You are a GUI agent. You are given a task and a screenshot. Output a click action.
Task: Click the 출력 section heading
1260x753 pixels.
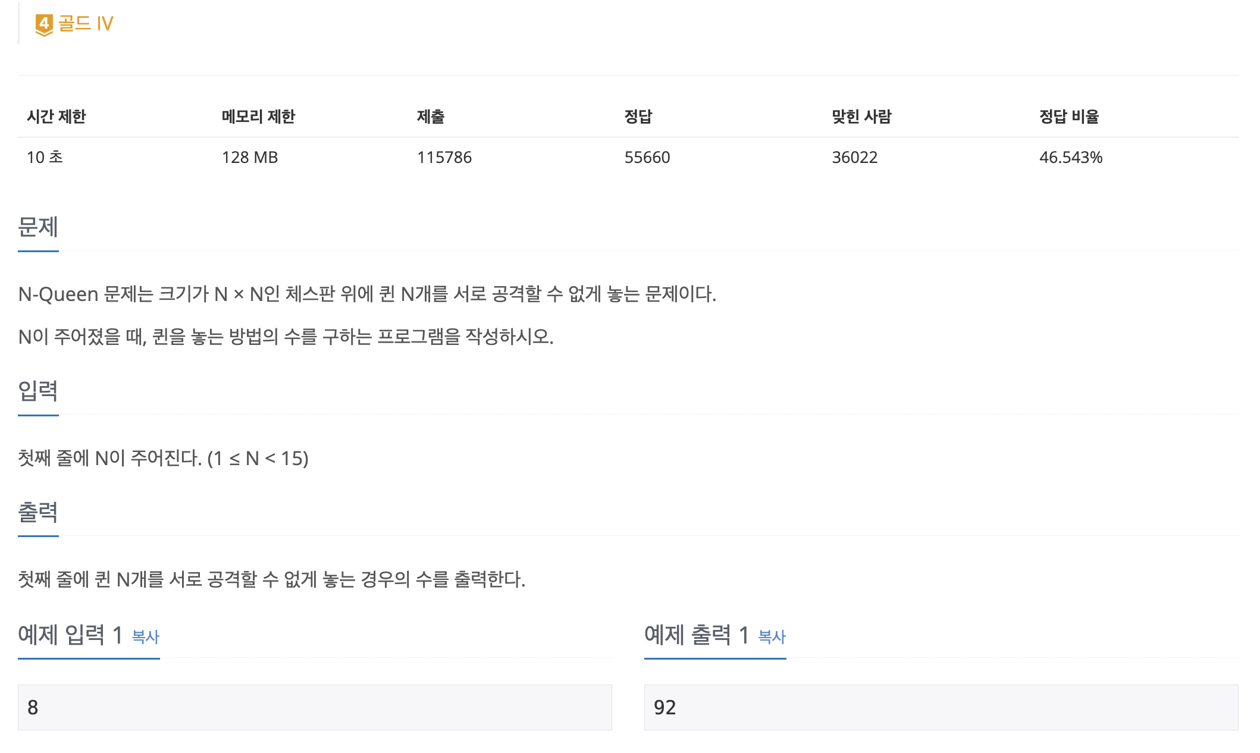tap(38, 512)
